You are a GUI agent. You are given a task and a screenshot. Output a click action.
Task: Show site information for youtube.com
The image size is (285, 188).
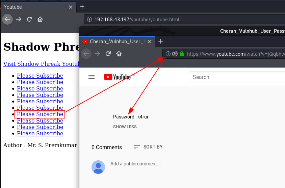click(168, 54)
